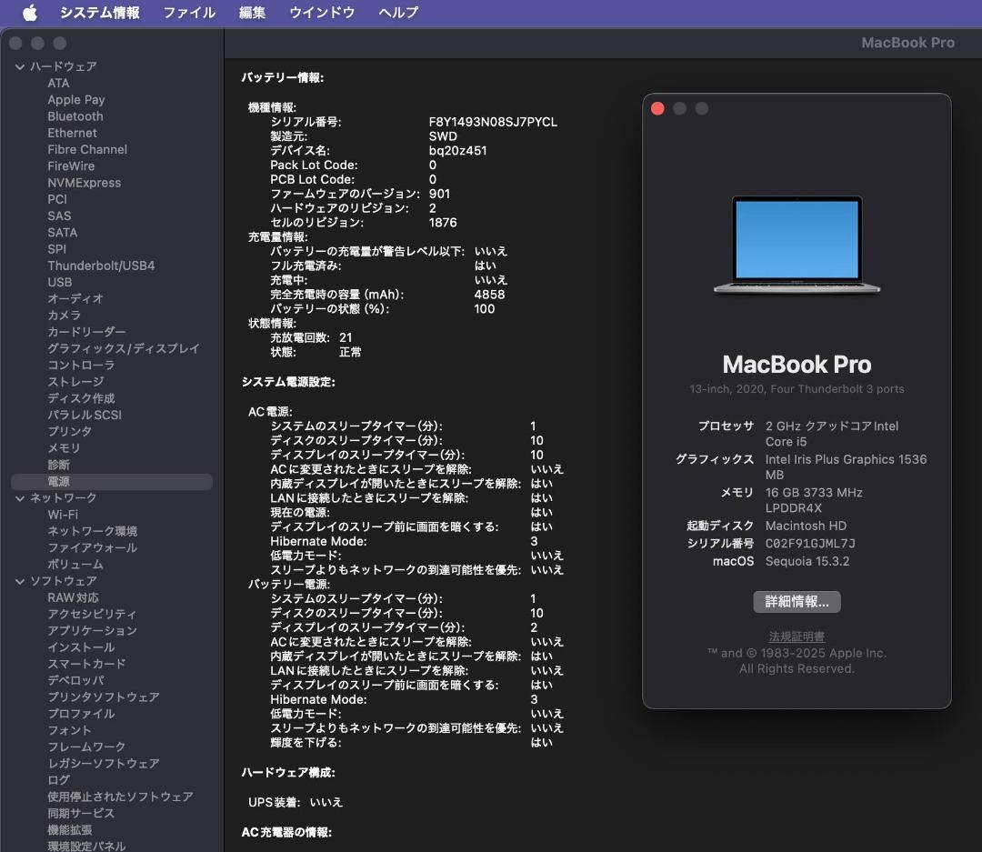The height and width of the screenshot is (852, 982).
Task: Collapse the ネットワーク section
Action: (20, 498)
